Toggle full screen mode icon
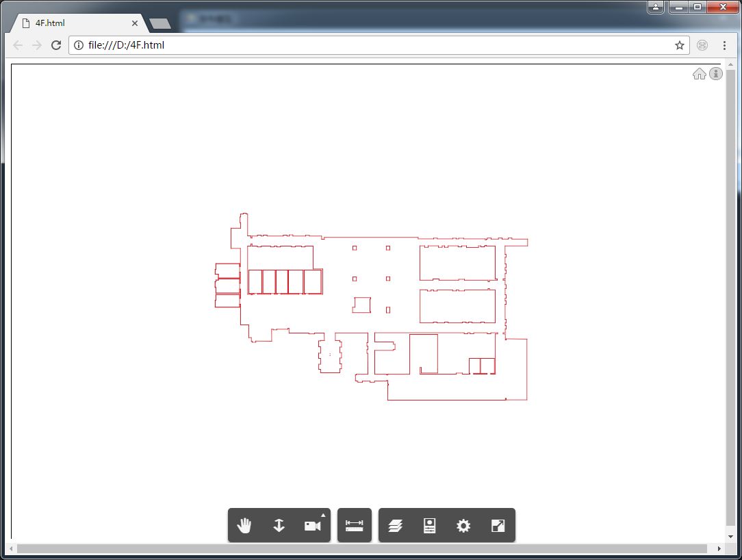Screen dimensions: 742x560 498,526
